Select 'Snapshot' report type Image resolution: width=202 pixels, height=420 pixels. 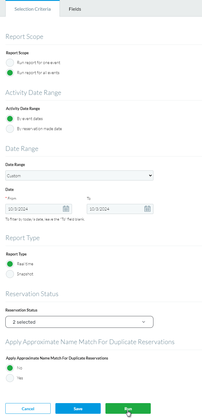tap(10, 274)
